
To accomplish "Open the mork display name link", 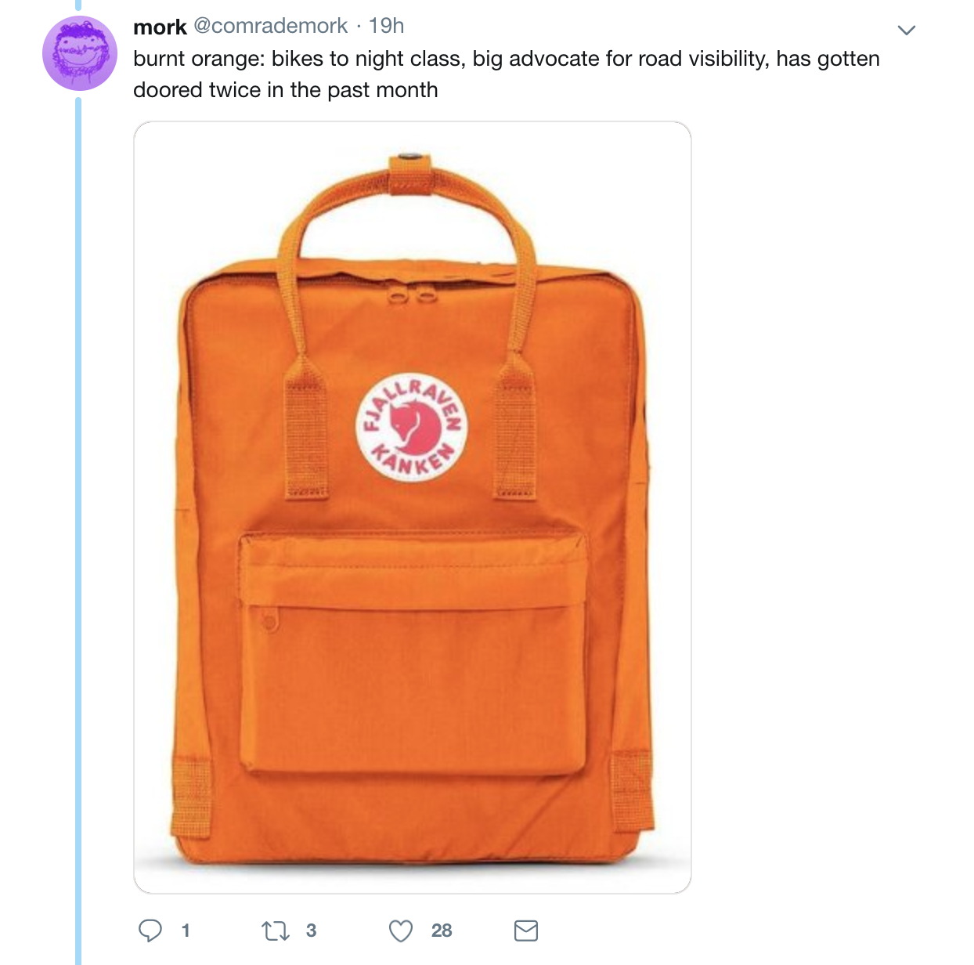I will coord(160,27).
